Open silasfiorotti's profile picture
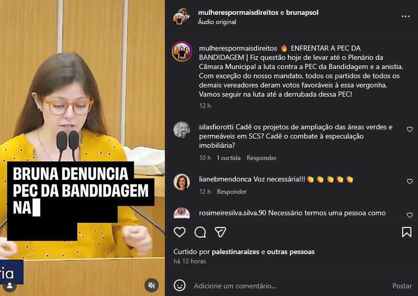 pyautogui.click(x=182, y=130)
